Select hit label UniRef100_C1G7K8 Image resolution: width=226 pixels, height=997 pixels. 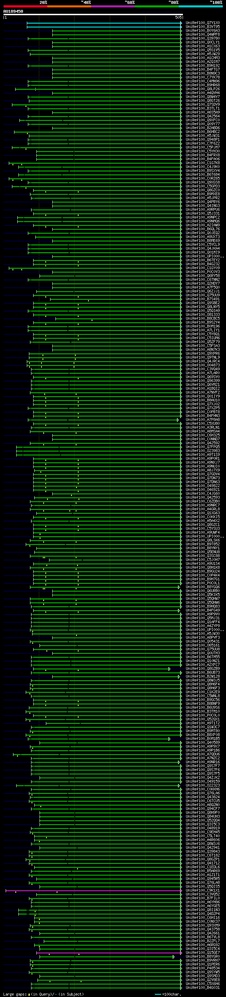click(x=203, y=163)
